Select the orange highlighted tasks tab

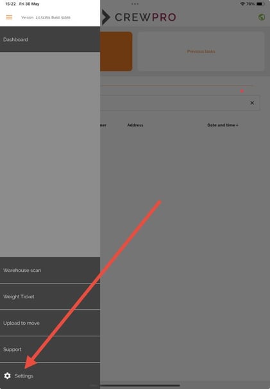116,51
